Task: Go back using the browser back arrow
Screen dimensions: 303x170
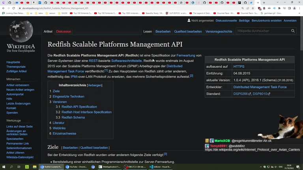Action: coord(4,8)
